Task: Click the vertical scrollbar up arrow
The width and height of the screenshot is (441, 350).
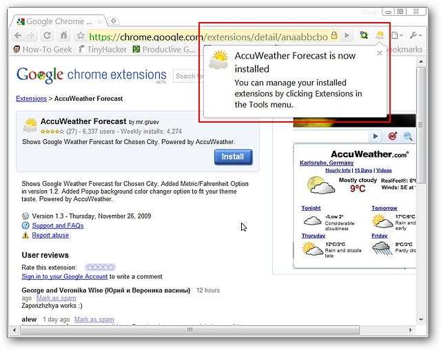Action: click(421, 61)
